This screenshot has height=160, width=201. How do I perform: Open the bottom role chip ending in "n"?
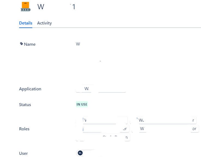(103, 137)
